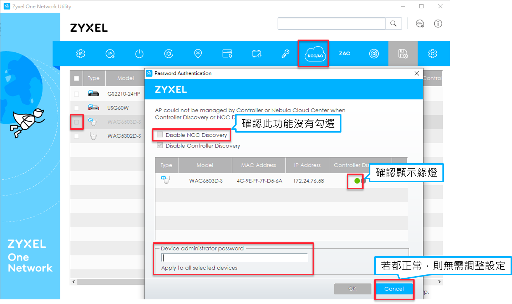Click the green controller discovery status light

(x=357, y=181)
